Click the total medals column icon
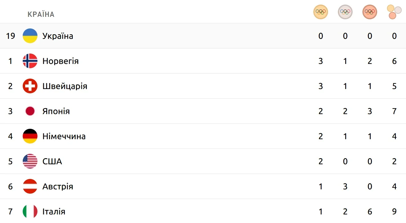The width and height of the screenshot is (406, 223). point(394,12)
